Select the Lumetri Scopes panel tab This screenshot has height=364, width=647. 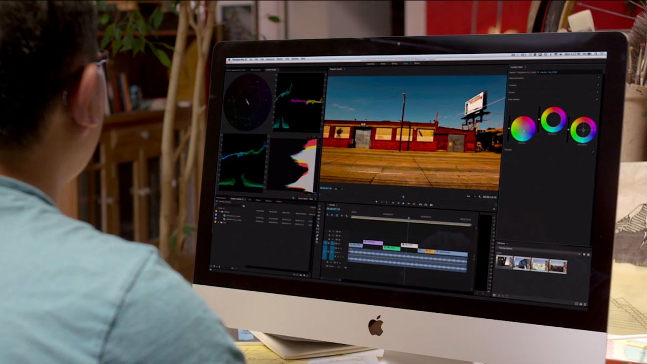[271, 70]
